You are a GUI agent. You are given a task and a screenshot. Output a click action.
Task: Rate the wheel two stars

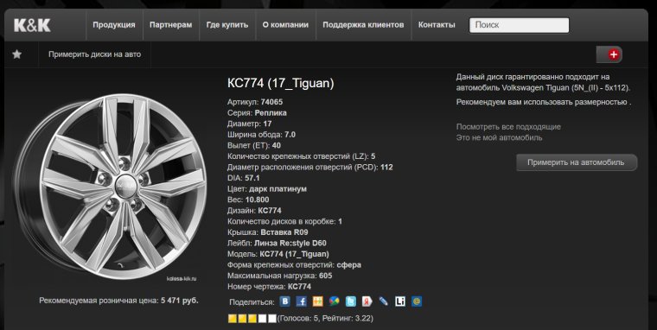(x=242, y=319)
